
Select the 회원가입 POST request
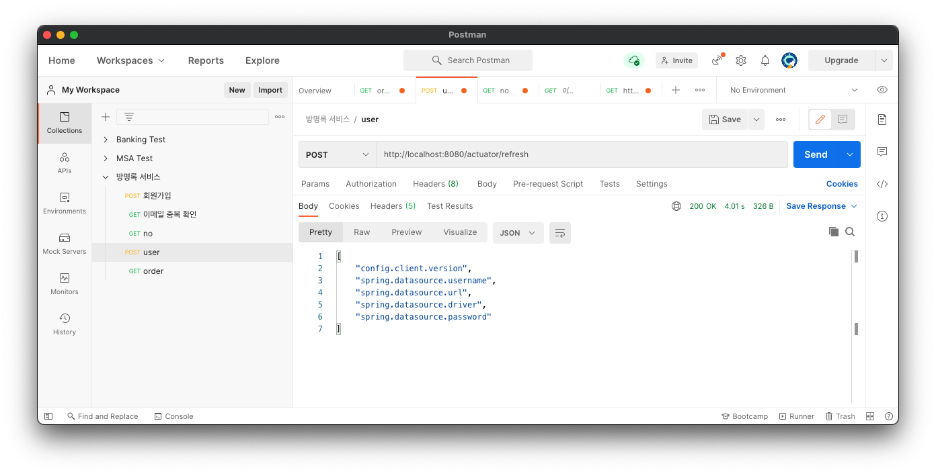(x=192, y=196)
